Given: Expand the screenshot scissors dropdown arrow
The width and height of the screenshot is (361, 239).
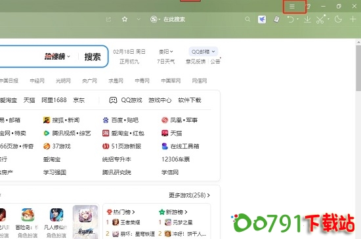Looking at the screenshot, I should (x=328, y=19).
